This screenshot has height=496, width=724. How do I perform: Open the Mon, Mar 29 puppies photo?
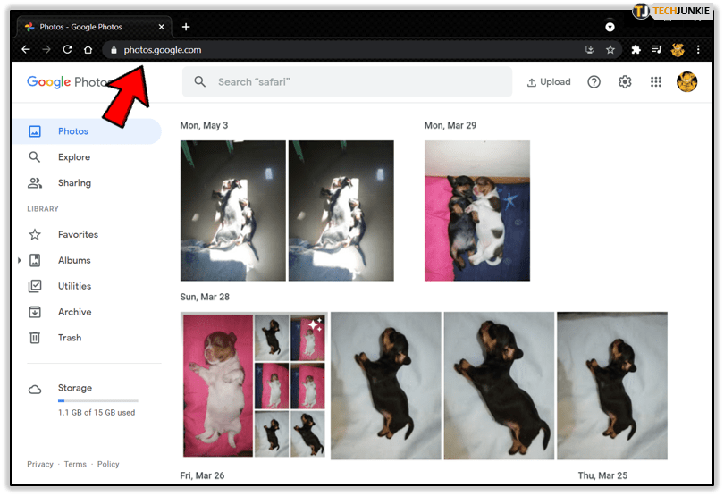point(476,210)
